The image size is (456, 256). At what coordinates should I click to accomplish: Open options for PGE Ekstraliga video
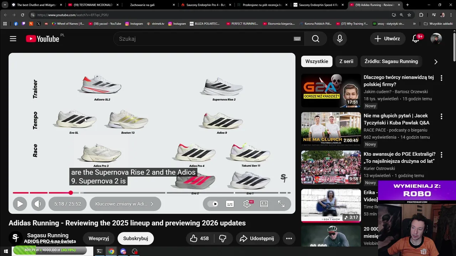pyautogui.click(x=441, y=155)
